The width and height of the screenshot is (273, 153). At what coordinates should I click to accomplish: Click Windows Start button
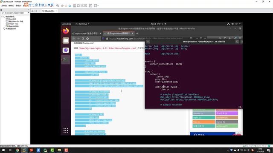pyautogui.click(x=3, y=150)
